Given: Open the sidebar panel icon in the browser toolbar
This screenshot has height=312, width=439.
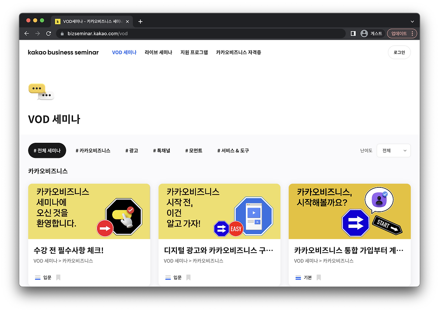Looking at the screenshot, I should [x=353, y=33].
